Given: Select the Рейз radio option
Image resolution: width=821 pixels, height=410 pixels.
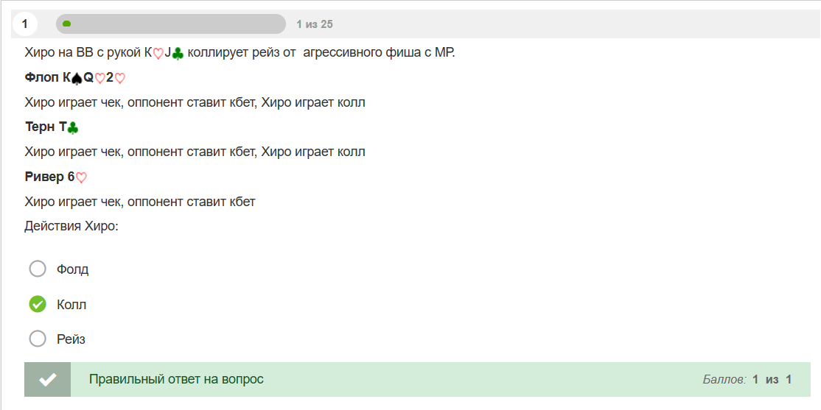Looking at the screenshot, I should [38, 339].
